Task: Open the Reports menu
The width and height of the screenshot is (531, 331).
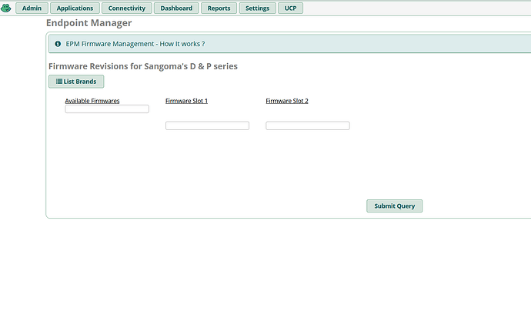Action: 219,8
